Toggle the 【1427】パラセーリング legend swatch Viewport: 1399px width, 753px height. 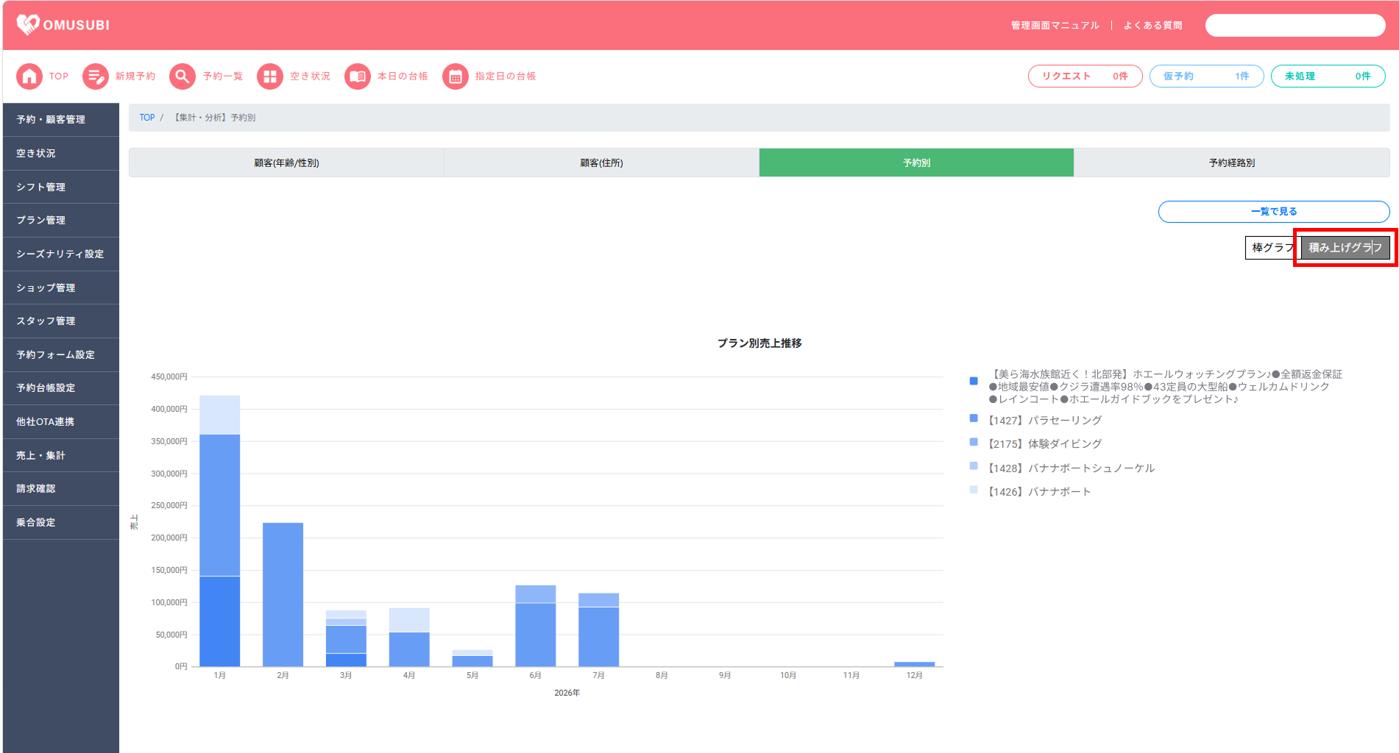[974, 418]
